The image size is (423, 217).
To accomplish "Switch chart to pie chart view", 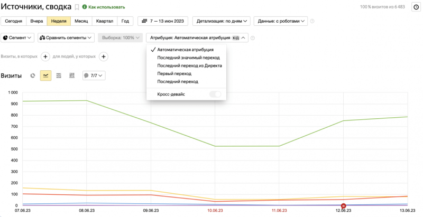I will point(33,76).
